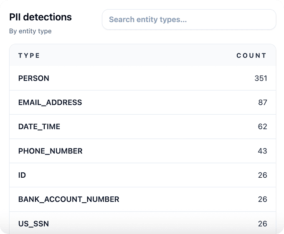
Task: Select the PERSON entity type label
Action: tap(34, 78)
